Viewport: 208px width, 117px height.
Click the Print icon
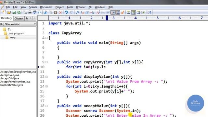(x=30, y=12)
